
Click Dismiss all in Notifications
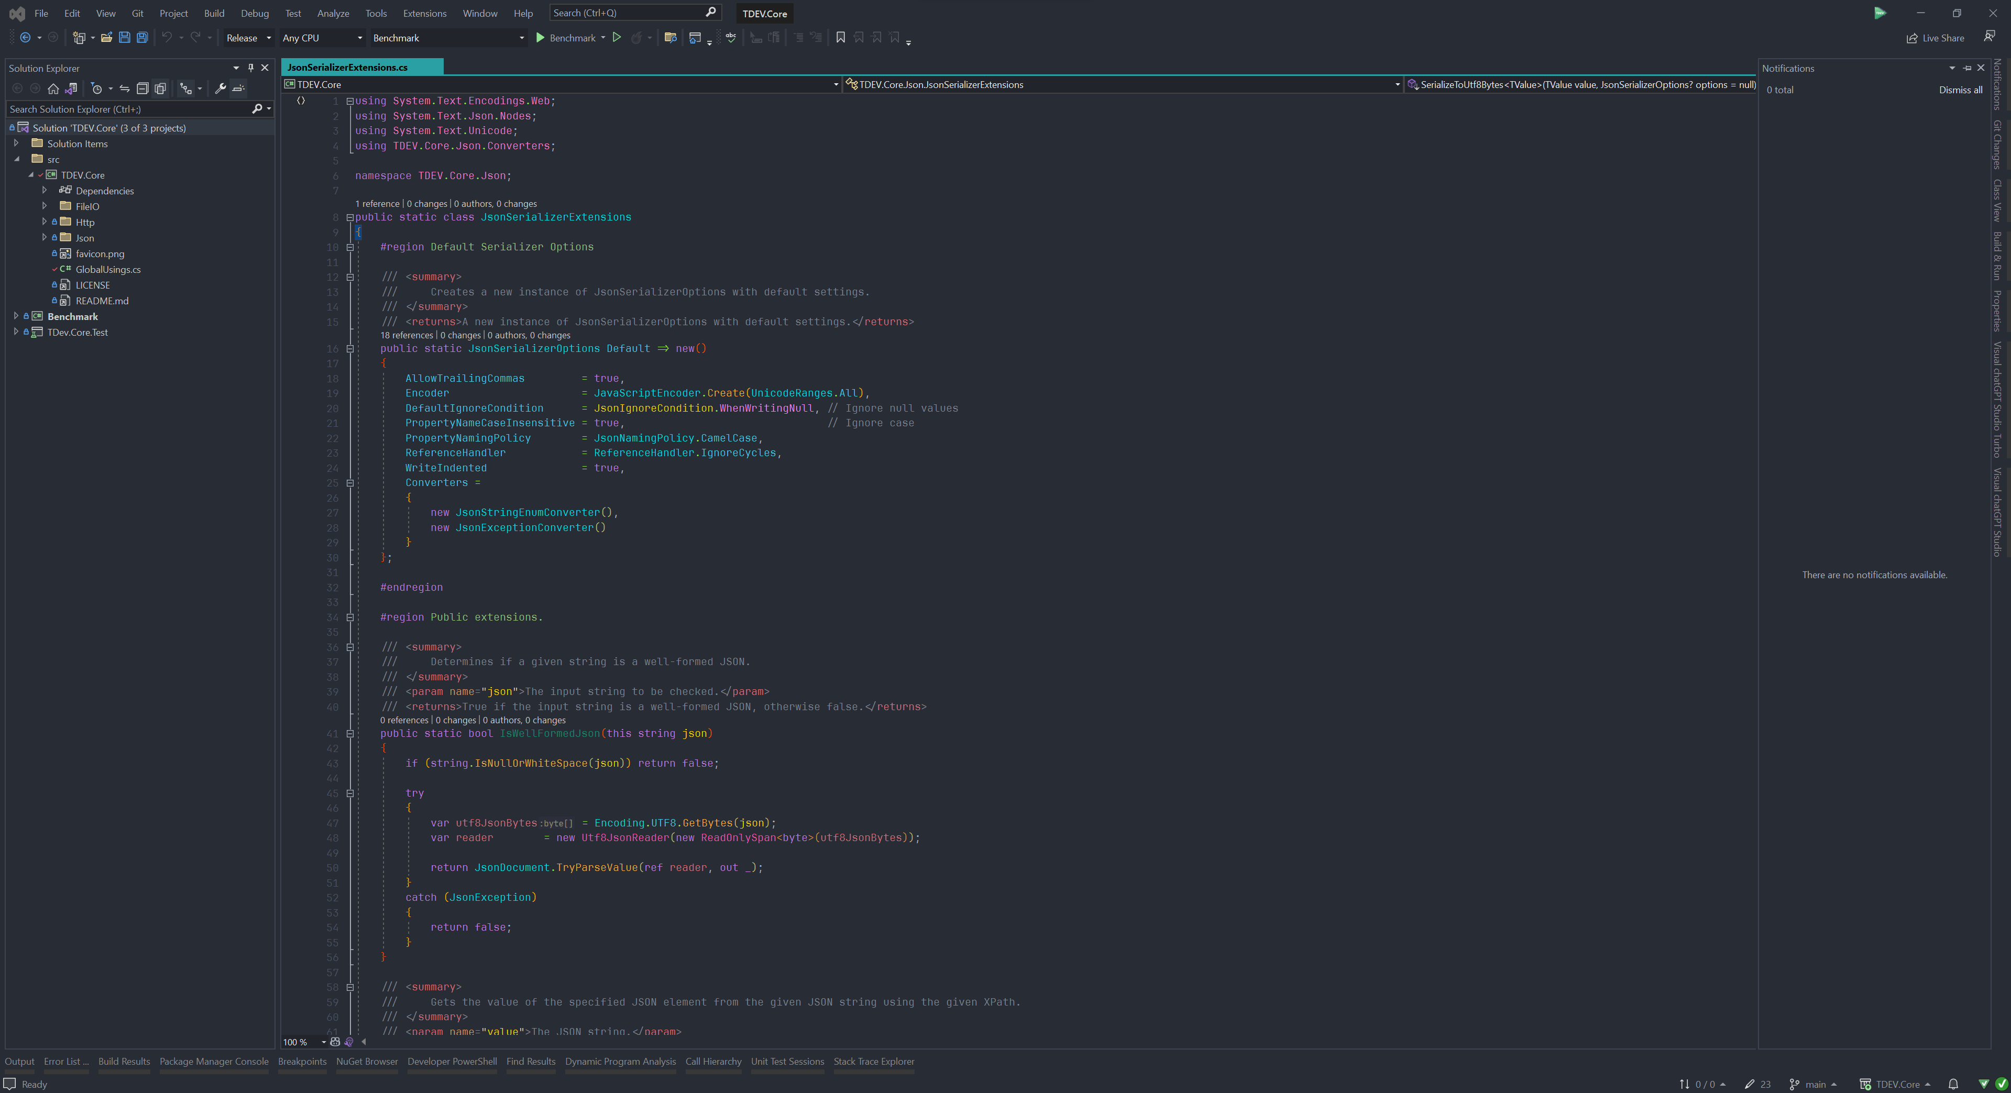1960,90
